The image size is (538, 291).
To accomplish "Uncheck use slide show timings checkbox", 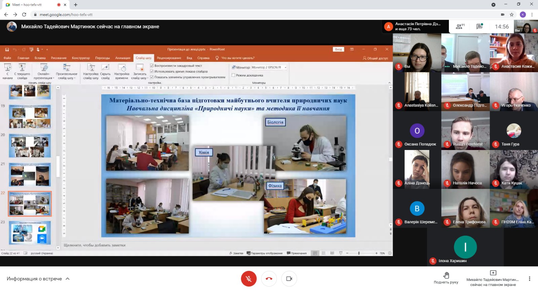I will coord(152,71).
